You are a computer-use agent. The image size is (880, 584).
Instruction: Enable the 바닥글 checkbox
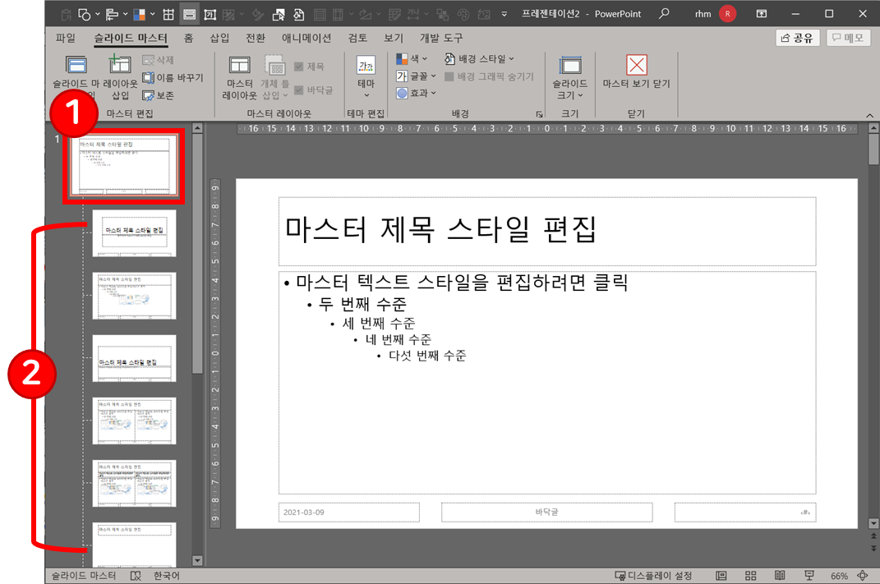(299, 91)
